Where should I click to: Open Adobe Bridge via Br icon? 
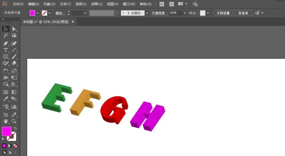(x=162, y=4)
